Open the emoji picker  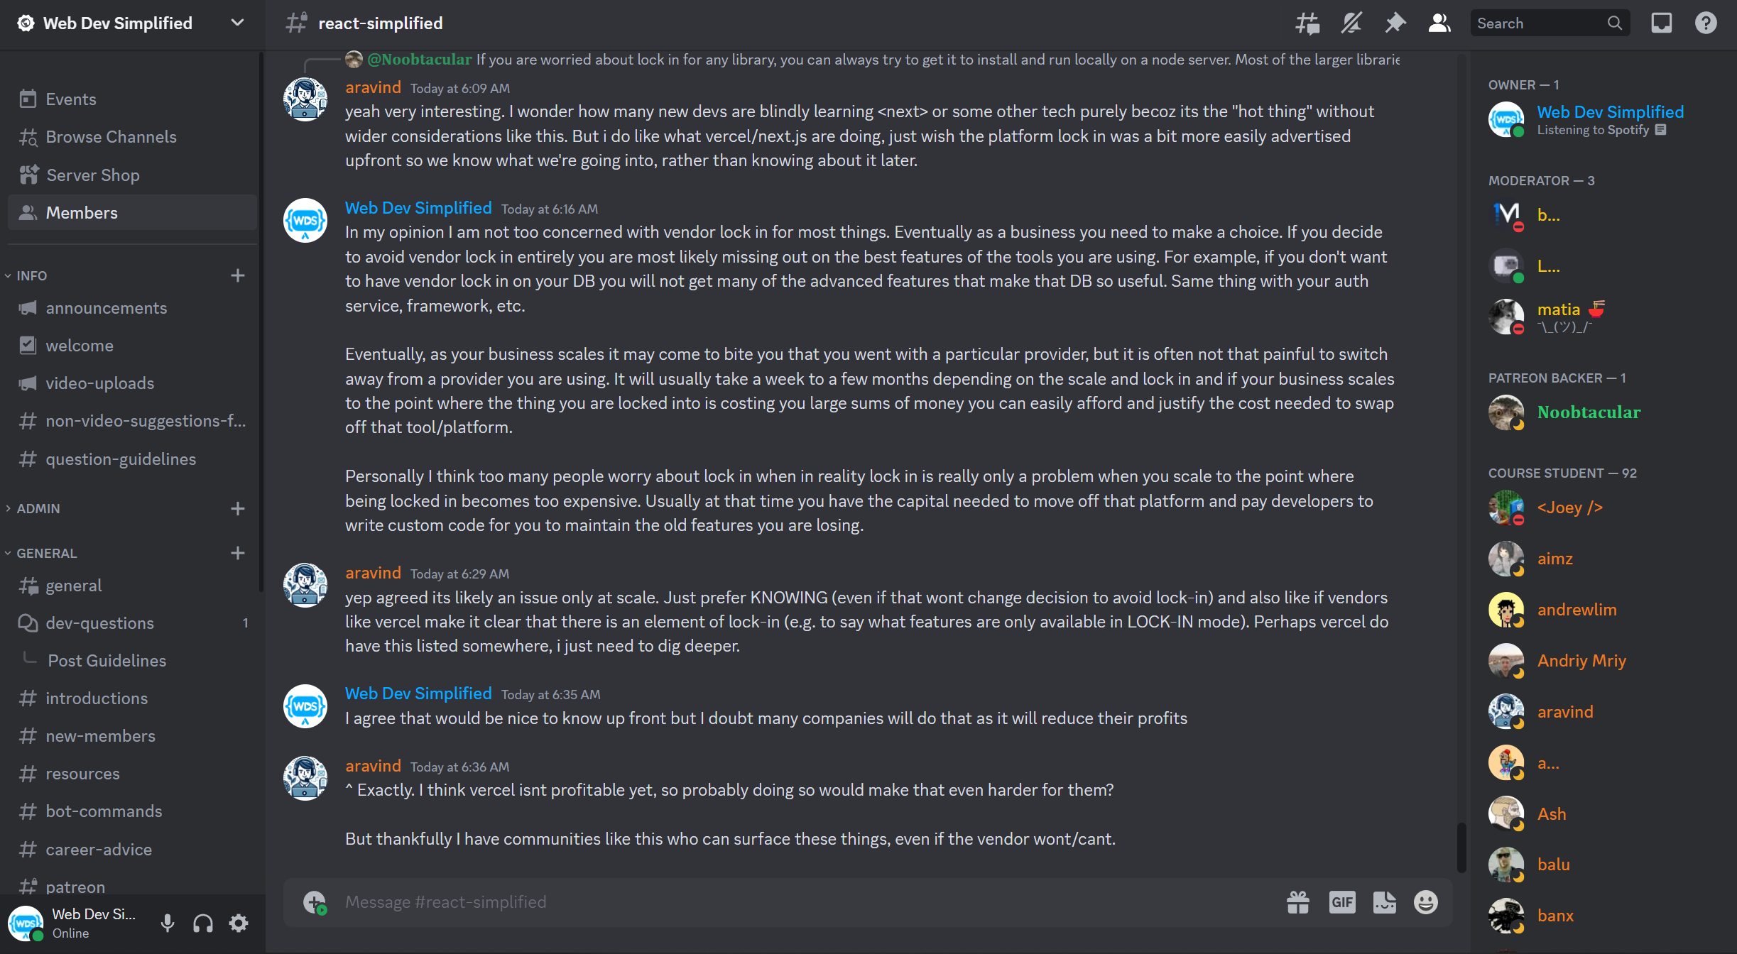click(x=1425, y=902)
